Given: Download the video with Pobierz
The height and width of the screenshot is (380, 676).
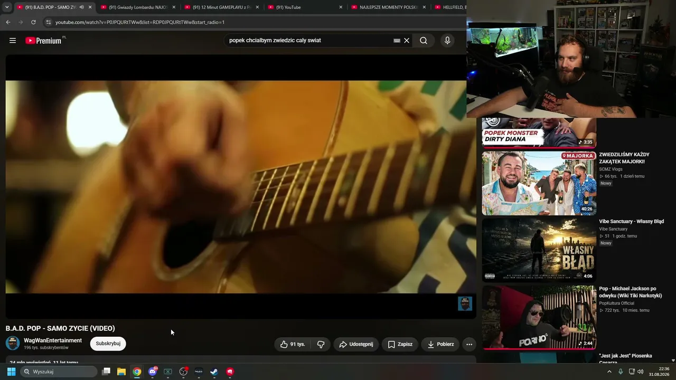Looking at the screenshot, I should (x=440, y=344).
